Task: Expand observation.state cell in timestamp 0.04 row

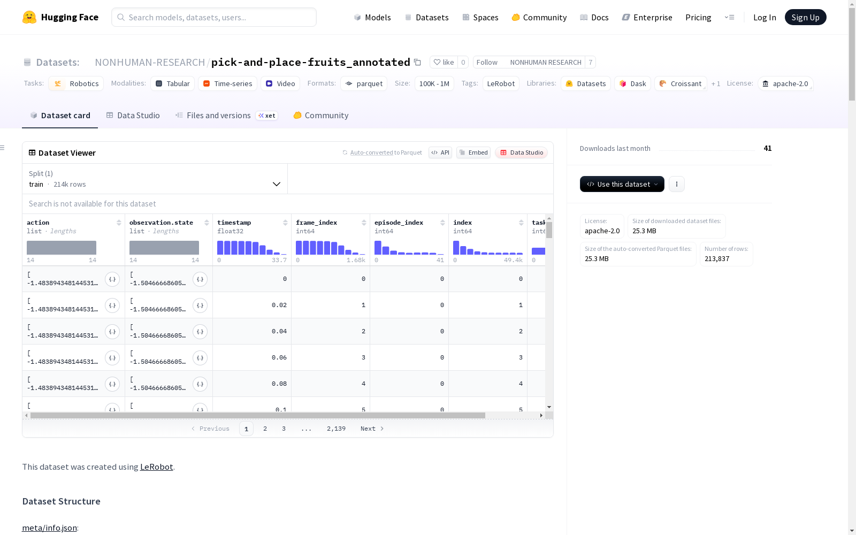Action: 200,332
